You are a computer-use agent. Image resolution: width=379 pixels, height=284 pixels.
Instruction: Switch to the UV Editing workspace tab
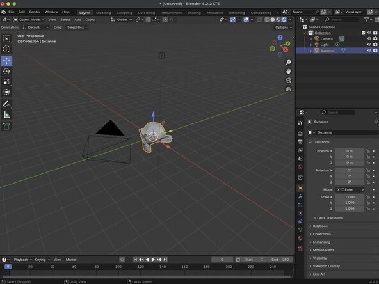[146, 13]
